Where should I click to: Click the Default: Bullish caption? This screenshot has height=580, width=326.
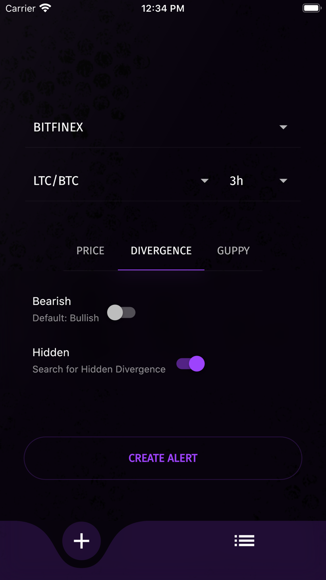coord(65,318)
